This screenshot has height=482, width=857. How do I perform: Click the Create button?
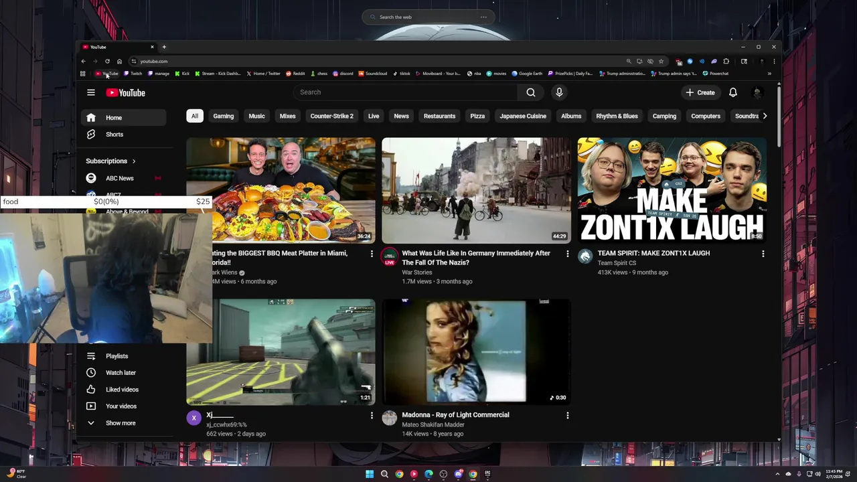pyautogui.click(x=700, y=92)
